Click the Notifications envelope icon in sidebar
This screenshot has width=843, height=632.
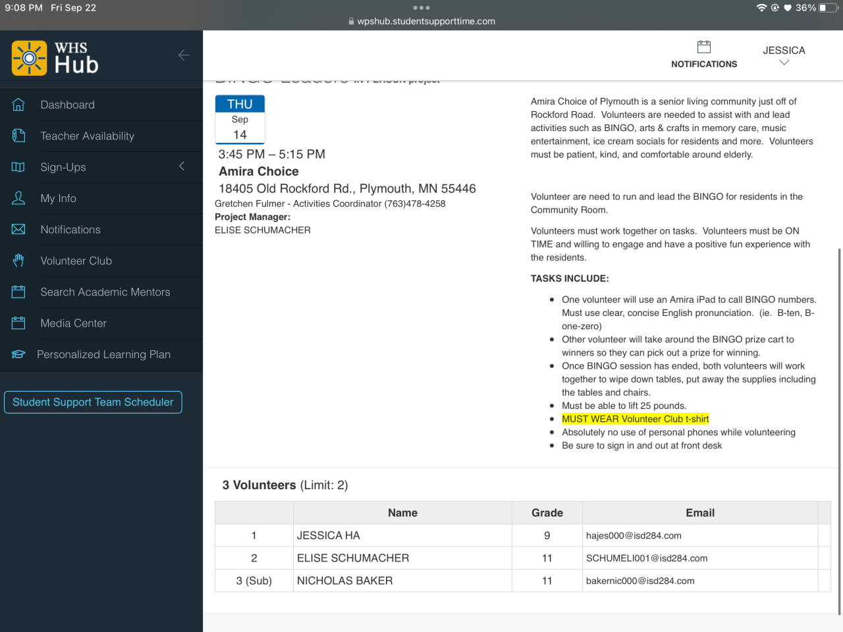(x=18, y=229)
